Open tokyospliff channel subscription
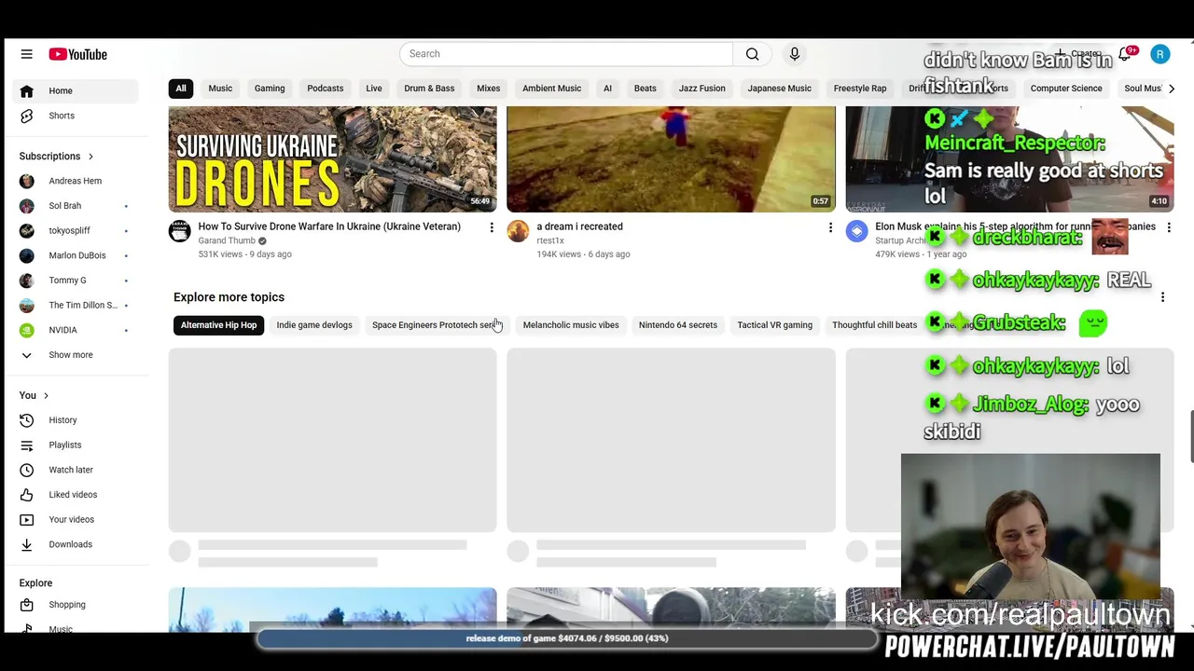Screen dimensions: 1194x671 pyautogui.click(x=76, y=230)
